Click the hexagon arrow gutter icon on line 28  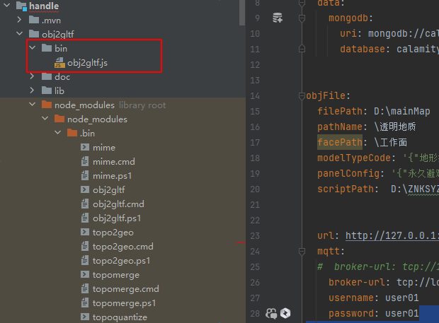tap(285, 313)
